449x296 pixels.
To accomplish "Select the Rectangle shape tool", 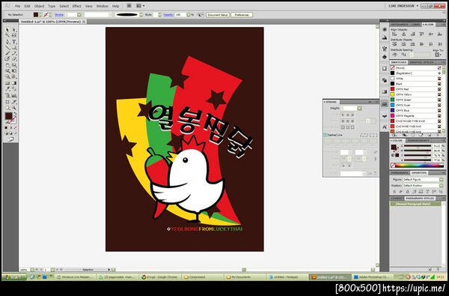I will click(14, 48).
